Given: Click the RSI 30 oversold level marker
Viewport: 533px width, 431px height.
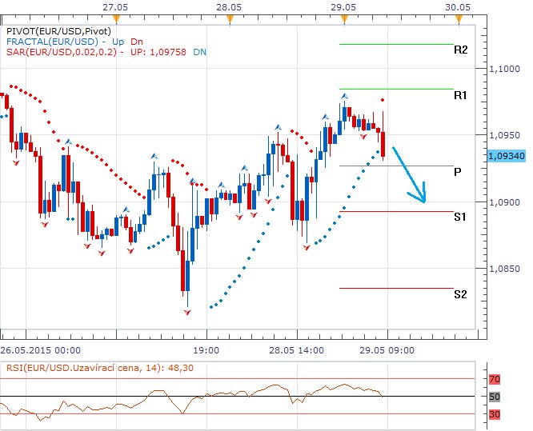Looking at the screenshot, I should coord(494,414).
